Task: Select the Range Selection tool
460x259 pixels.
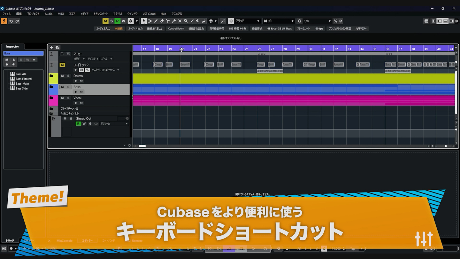Action: (149, 21)
